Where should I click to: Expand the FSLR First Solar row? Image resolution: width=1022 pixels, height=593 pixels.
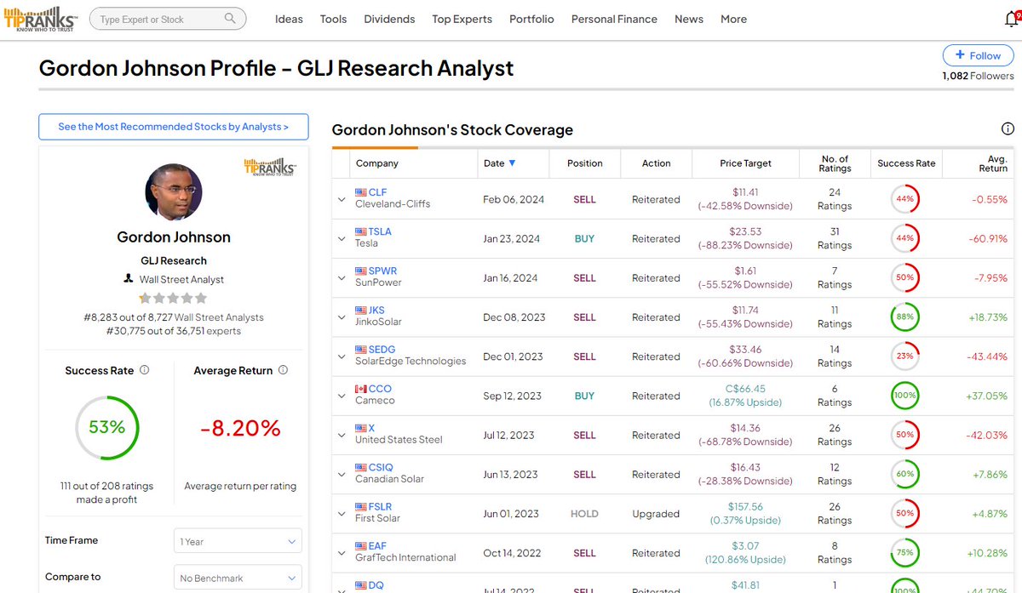342,513
